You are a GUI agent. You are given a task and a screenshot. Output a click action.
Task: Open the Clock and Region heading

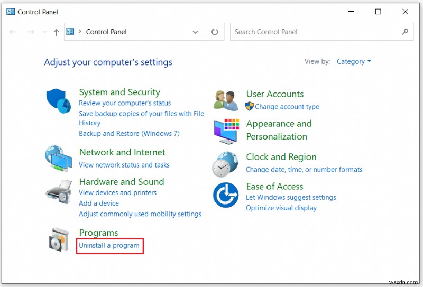pyautogui.click(x=281, y=157)
